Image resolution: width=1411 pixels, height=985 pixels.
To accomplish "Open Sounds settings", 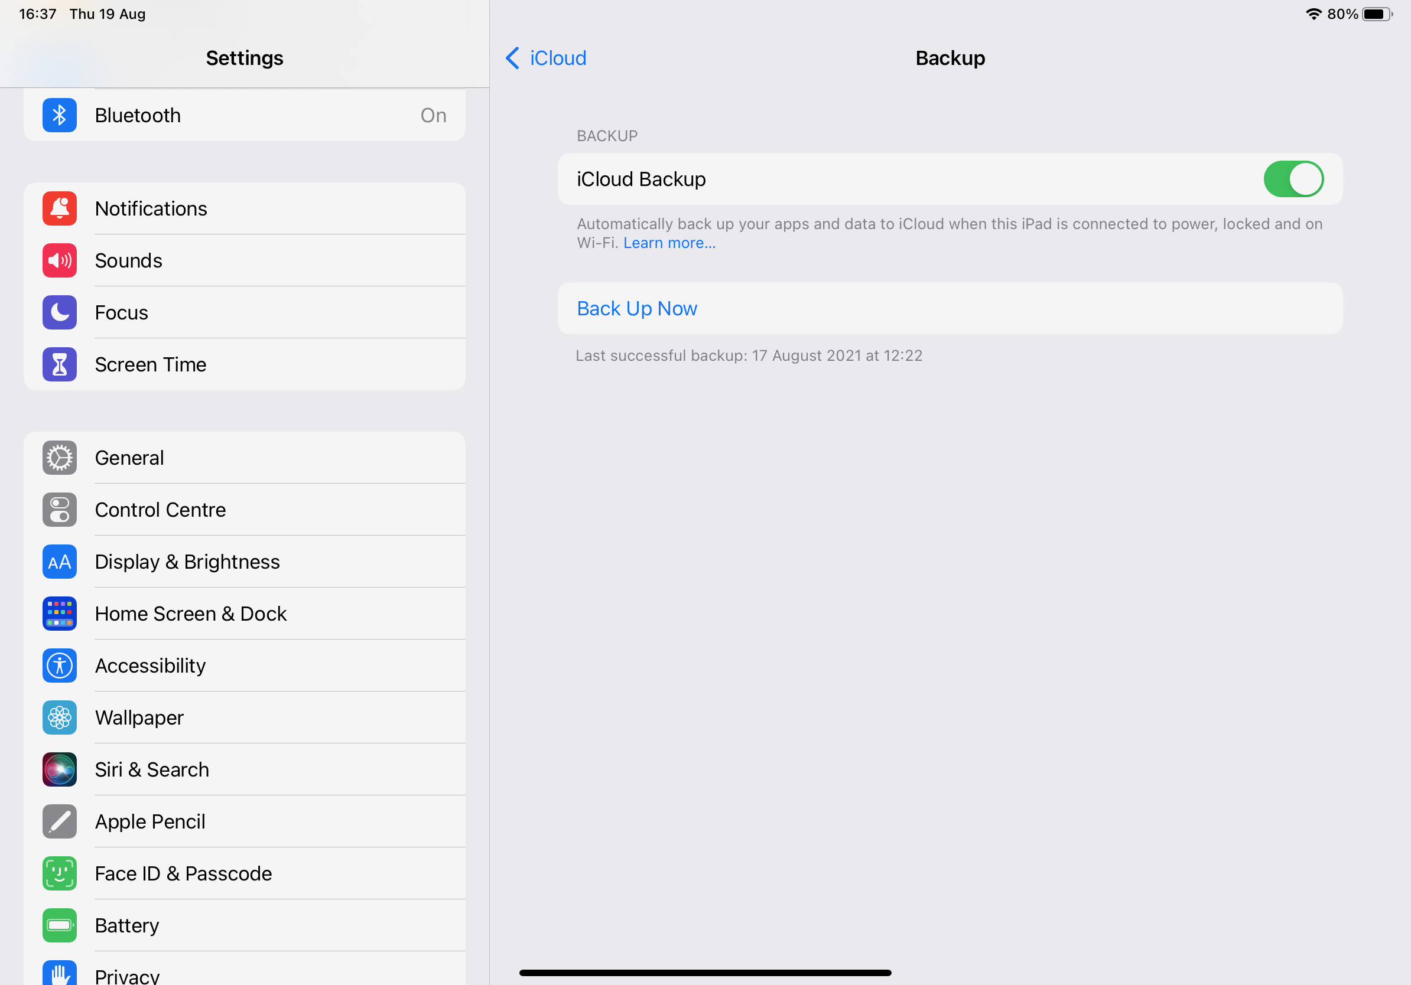I will 245,260.
